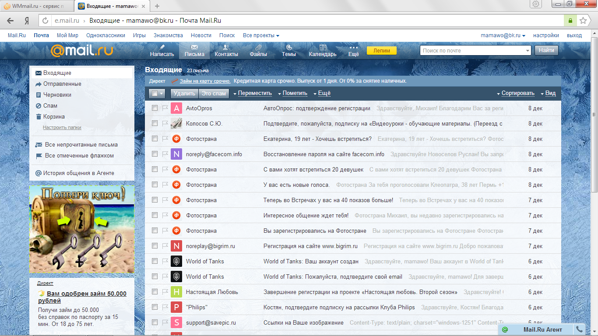
Task: Open the Файлы paperclip icon
Action: tap(258, 47)
